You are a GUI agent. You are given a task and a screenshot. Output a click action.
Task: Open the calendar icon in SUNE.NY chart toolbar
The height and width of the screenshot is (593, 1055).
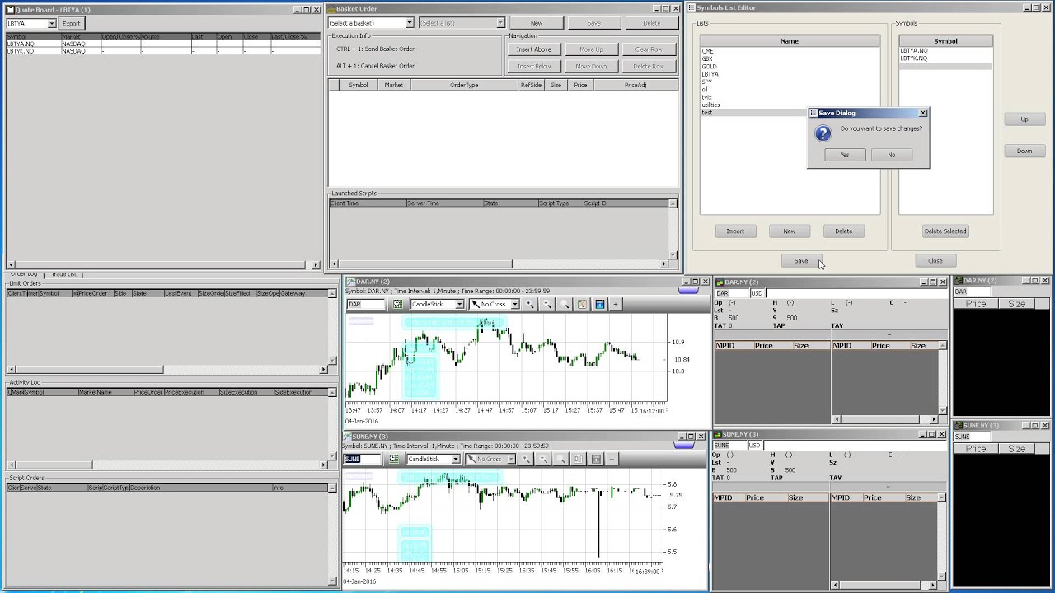tap(596, 459)
